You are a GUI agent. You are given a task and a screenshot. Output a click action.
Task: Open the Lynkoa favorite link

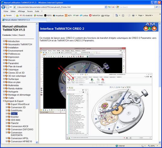[84, 16]
